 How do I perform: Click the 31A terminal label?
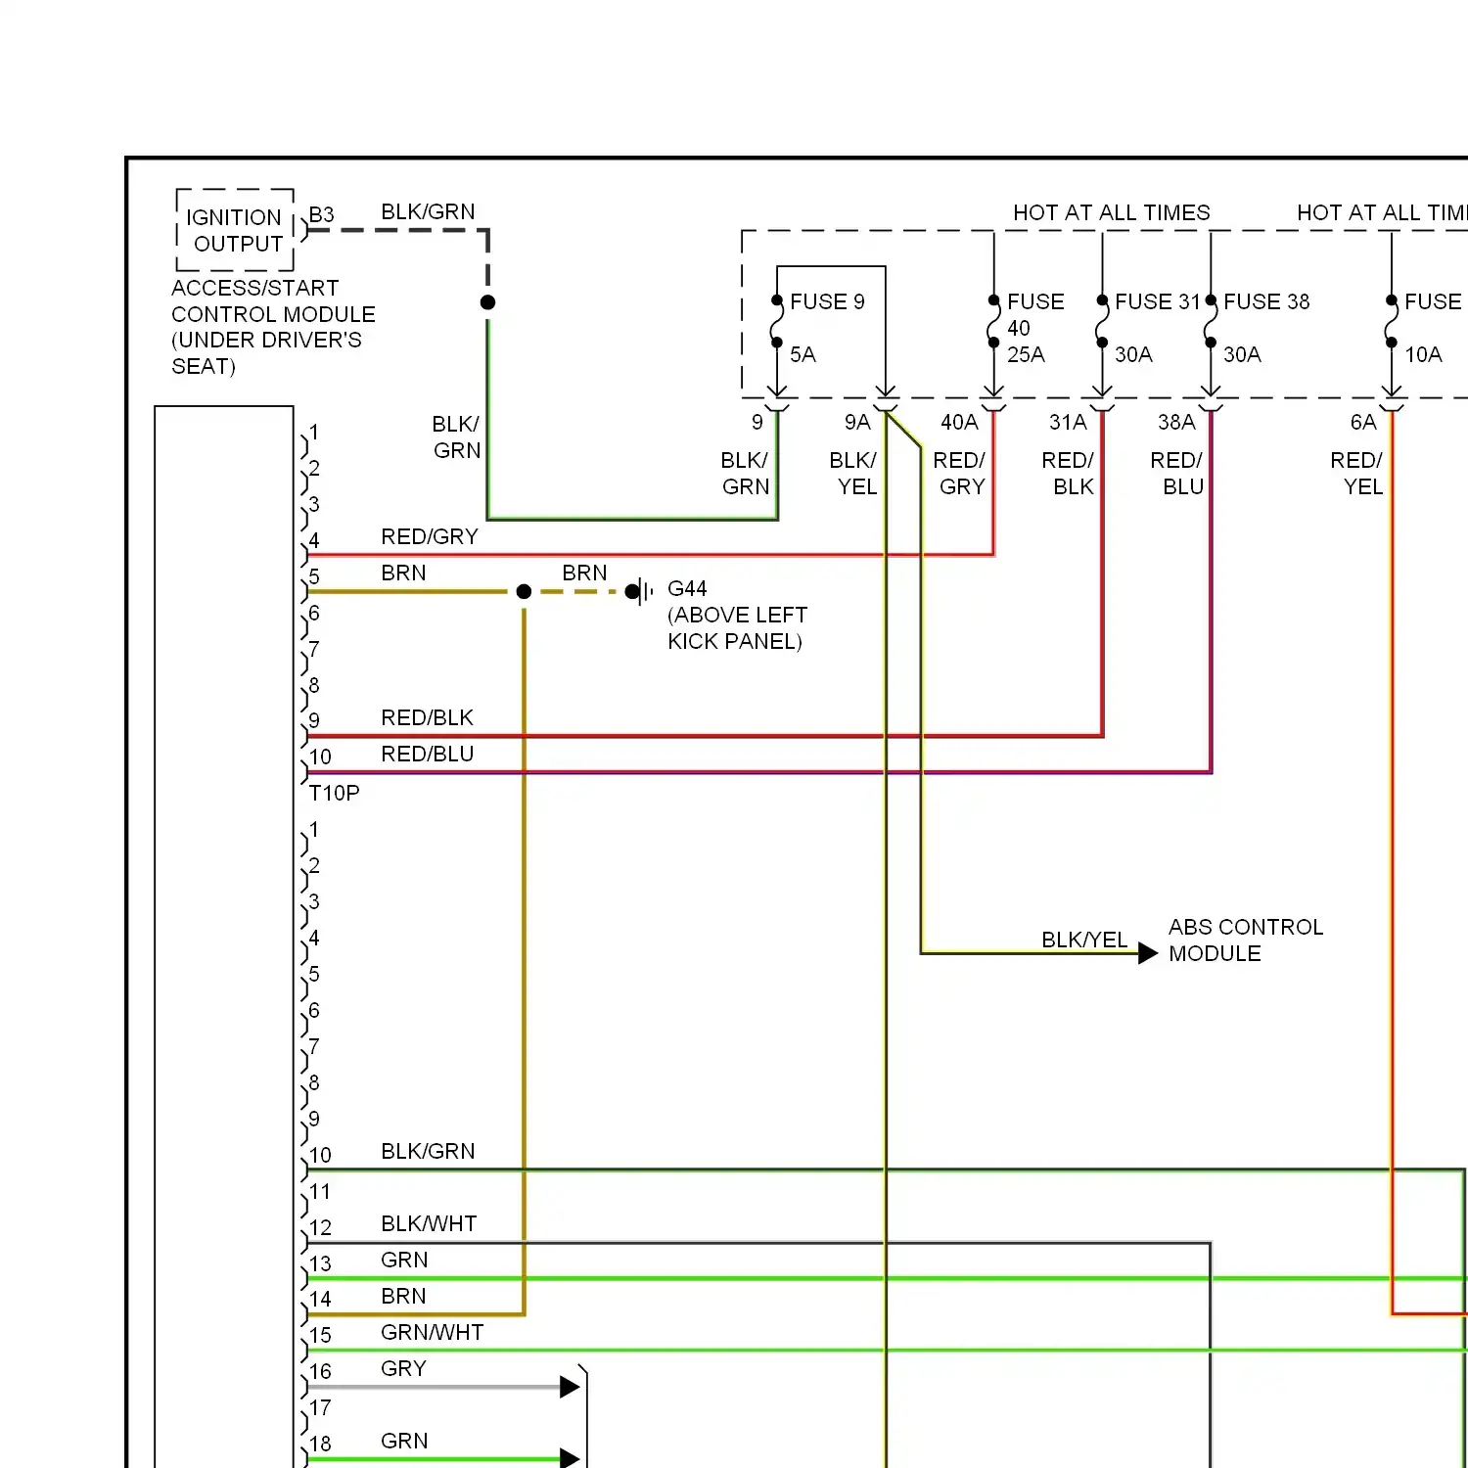(x=1068, y=422)
